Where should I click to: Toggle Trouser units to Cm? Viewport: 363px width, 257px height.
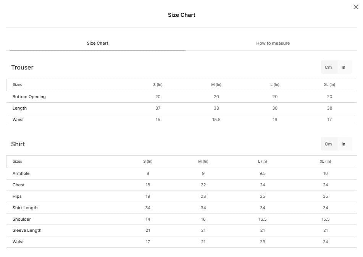(x=328, y=67)
